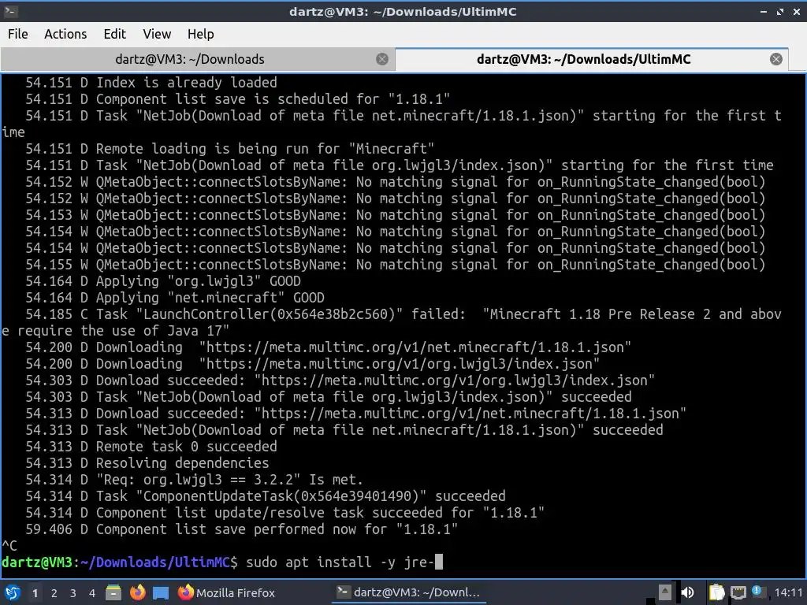The image size is (807, 605).
Task: Click the "Index is already loaded" line
Action: (151, 82)
